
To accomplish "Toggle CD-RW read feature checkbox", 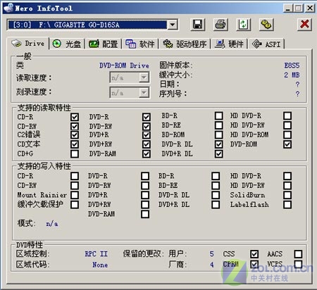I will [75, 126].
